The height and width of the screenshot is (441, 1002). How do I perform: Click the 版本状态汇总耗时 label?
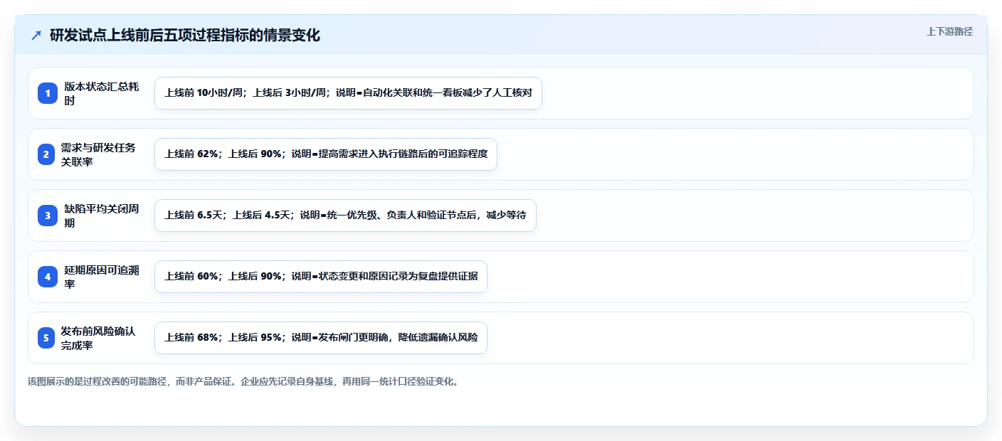tap(102, 93)
